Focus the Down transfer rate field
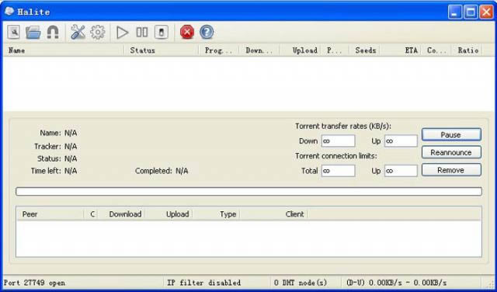This screenshot has width=497, height=292. [339, 141]
